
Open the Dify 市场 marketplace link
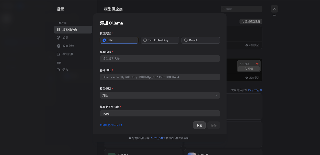point(254,90)
